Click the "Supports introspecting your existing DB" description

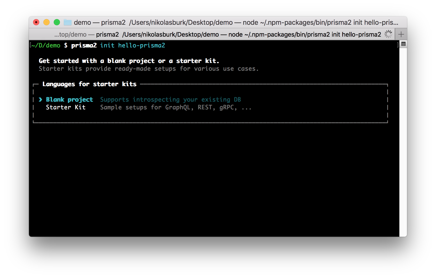pyautogui.click(x=170, y=100)
